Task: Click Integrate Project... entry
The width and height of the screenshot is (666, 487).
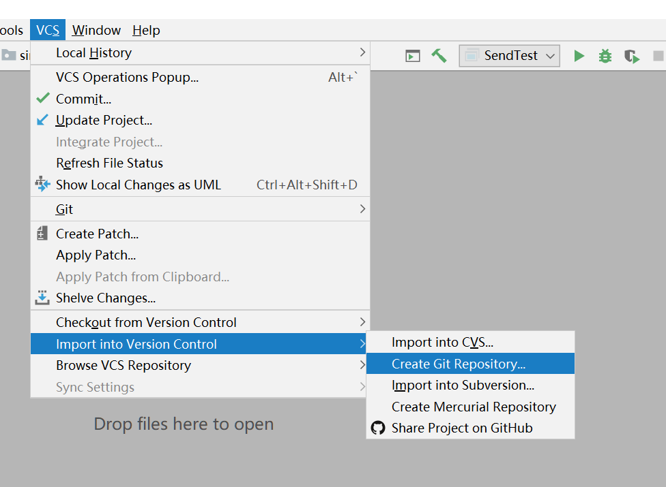Action: point(200,142)
